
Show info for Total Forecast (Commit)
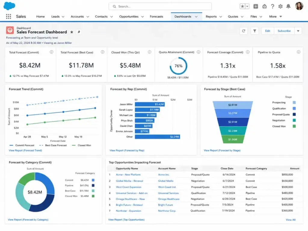(x=51, y=52)
